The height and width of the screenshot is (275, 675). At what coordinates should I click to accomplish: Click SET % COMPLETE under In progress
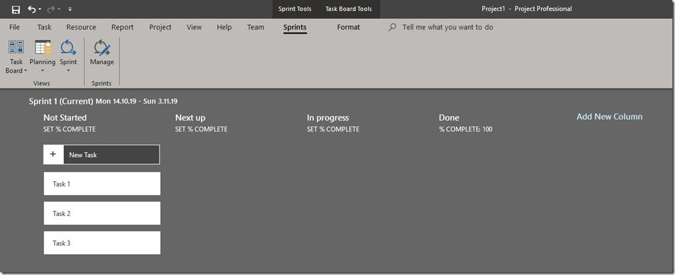[333, 130]
